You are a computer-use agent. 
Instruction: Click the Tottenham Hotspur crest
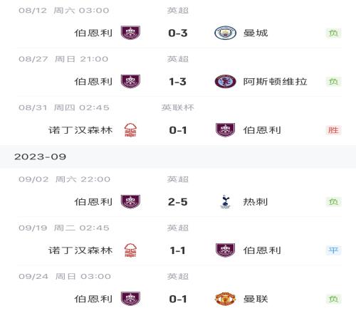point(225,201)
